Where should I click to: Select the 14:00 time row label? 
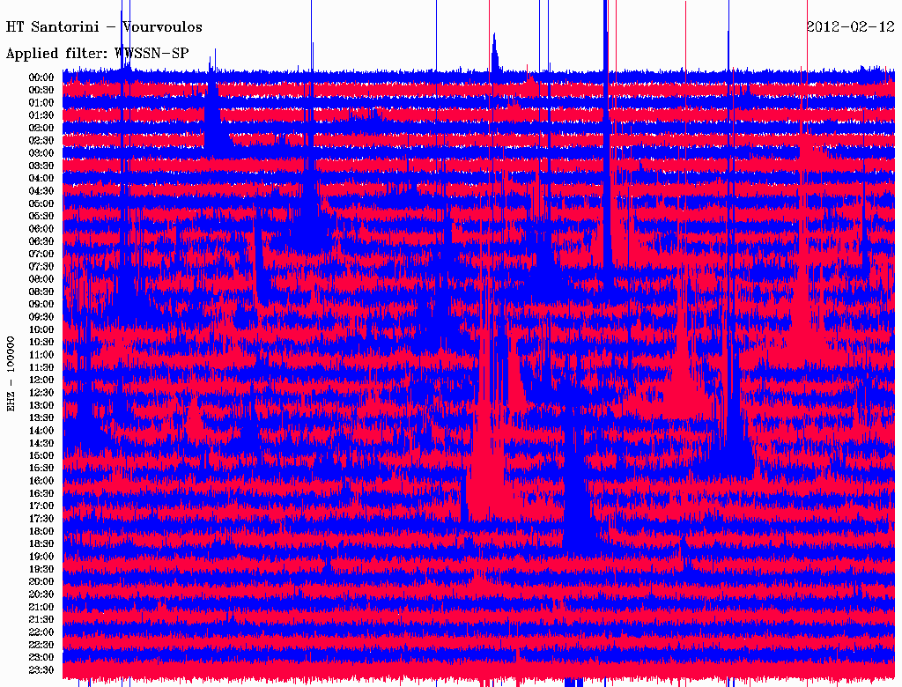coord(41,431)
